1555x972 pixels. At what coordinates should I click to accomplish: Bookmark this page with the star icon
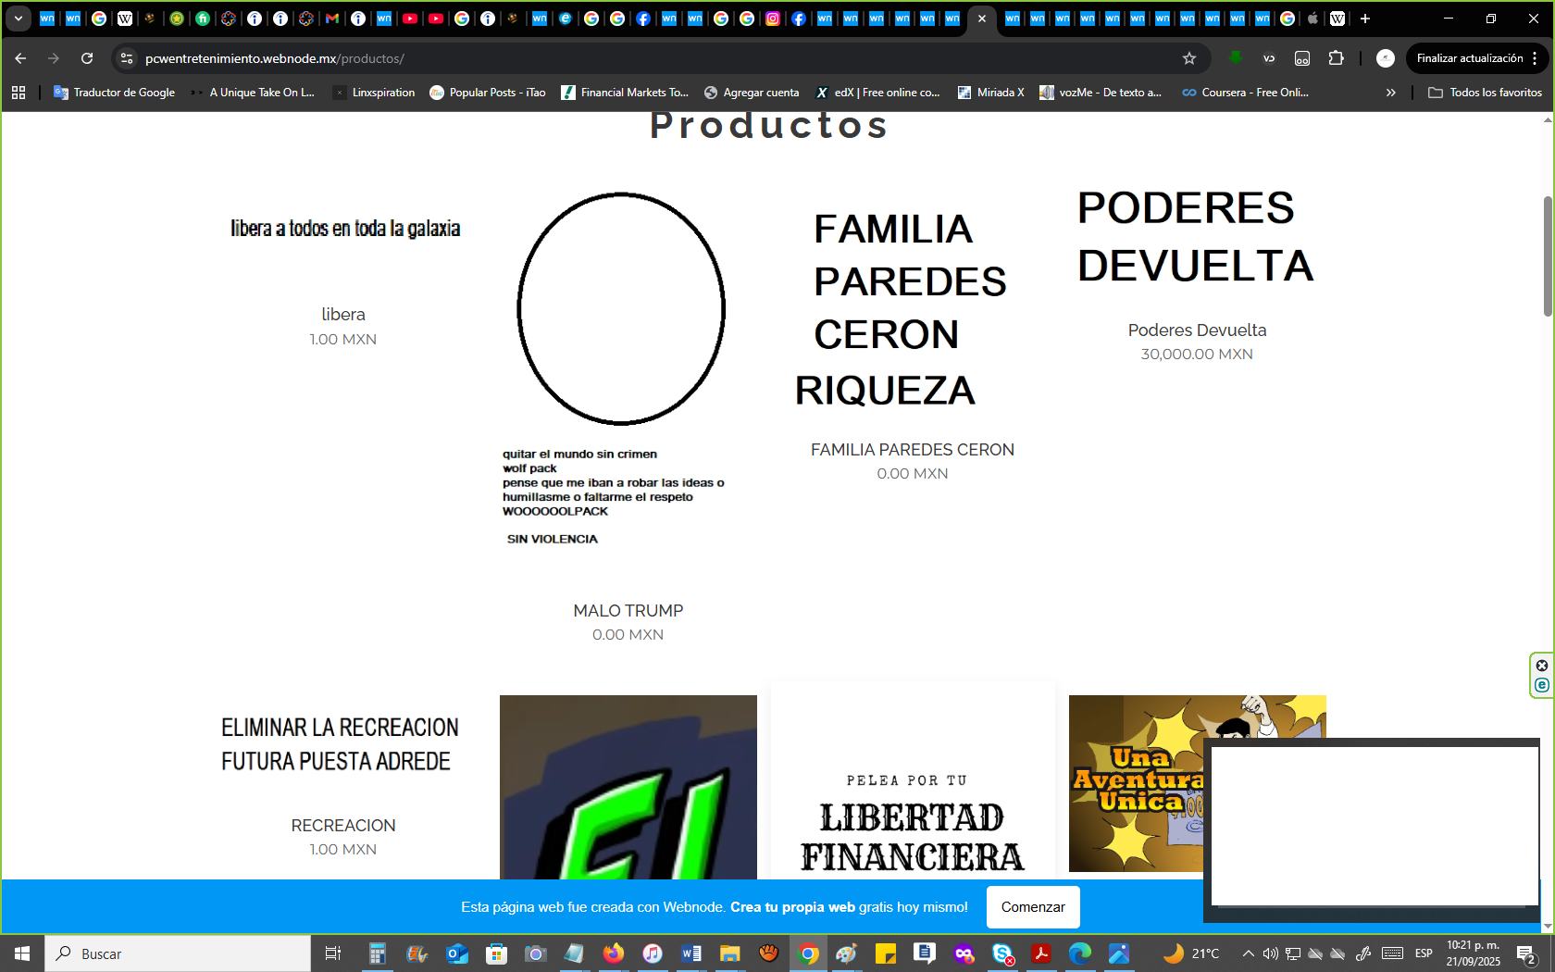(1189, 58)
